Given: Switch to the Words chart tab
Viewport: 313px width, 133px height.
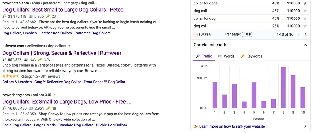Looking at the screenshot, I should pos(226,56).
